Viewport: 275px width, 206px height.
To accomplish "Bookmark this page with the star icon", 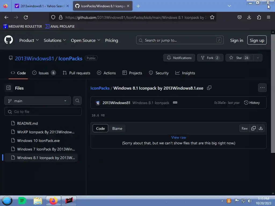I will 212,17.
